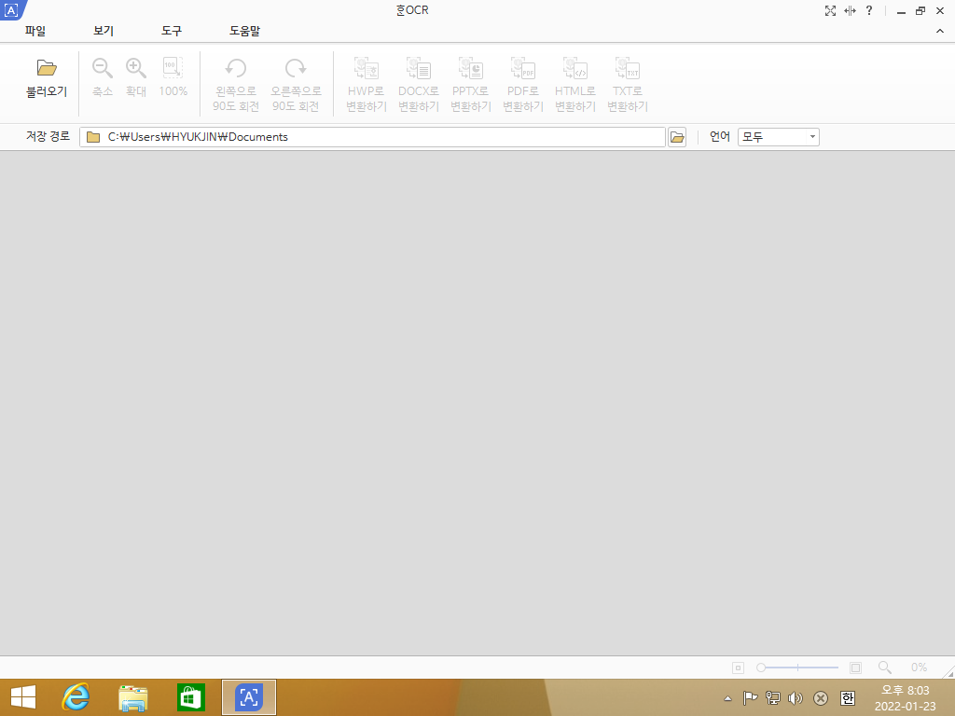Click the 확대 zoom-in icon
955x716 pixels.
coord(136,68)
